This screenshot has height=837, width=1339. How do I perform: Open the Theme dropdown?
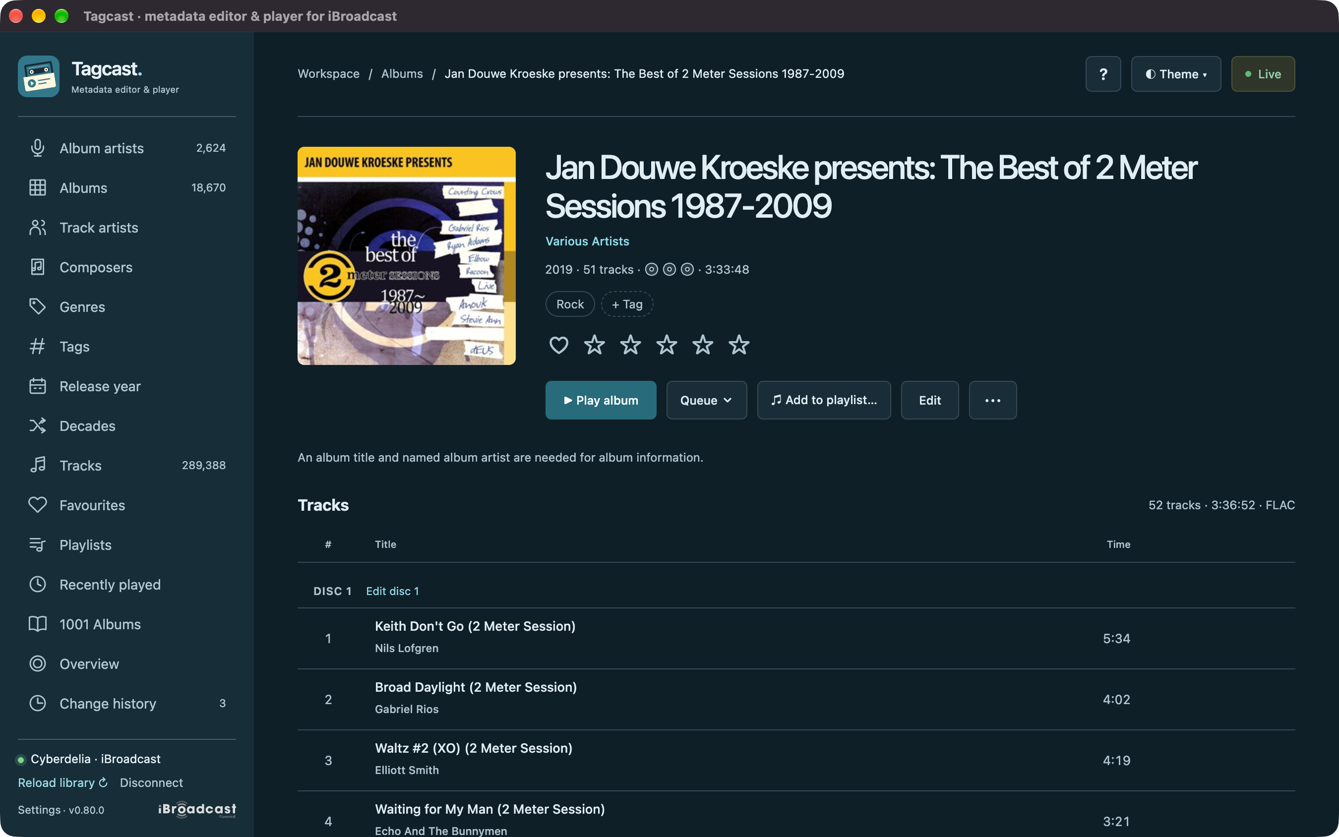pos(1176,73)
